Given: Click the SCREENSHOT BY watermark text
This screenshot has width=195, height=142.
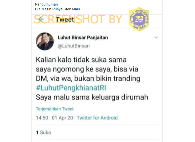Looking at the screenshot, I should (x=78, y=19).
